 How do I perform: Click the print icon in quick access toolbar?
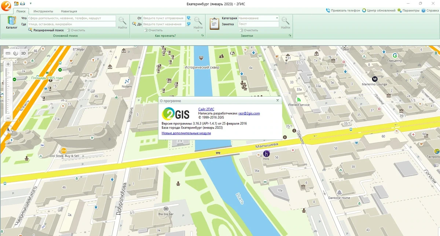tap(22, 3)
